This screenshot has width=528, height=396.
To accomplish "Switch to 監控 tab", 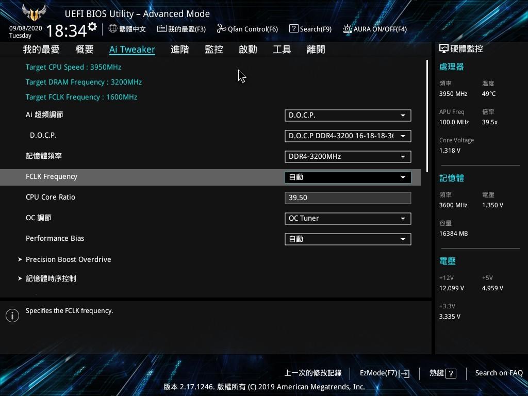I will click(x=214, y=49).
